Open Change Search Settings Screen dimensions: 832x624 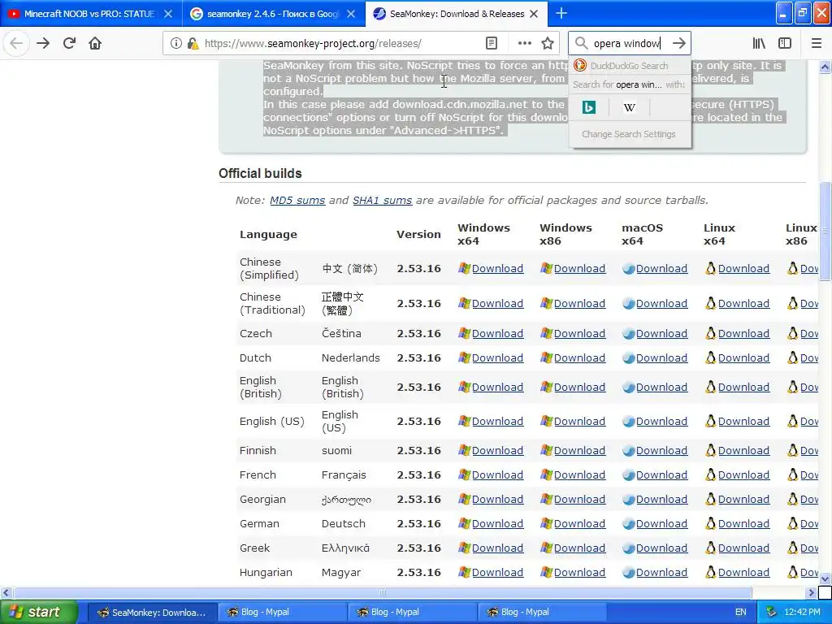629,134
